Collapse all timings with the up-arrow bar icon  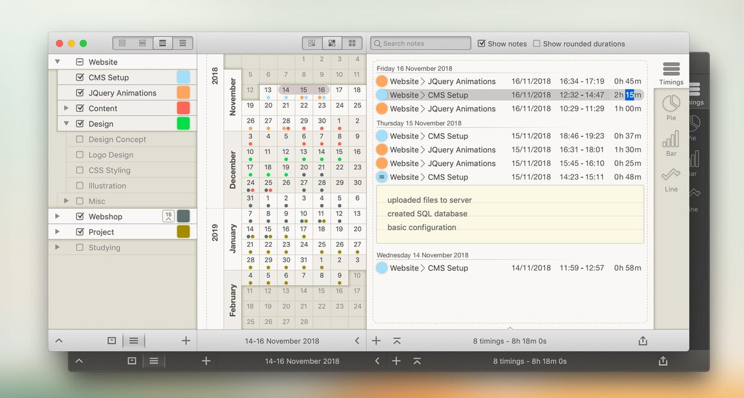point(397,341)
